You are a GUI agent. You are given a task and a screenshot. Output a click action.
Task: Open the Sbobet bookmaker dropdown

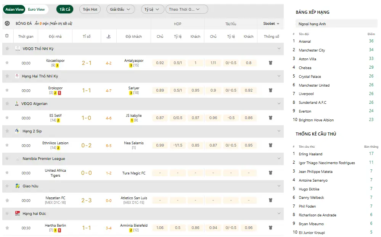[x=271, y=24]
